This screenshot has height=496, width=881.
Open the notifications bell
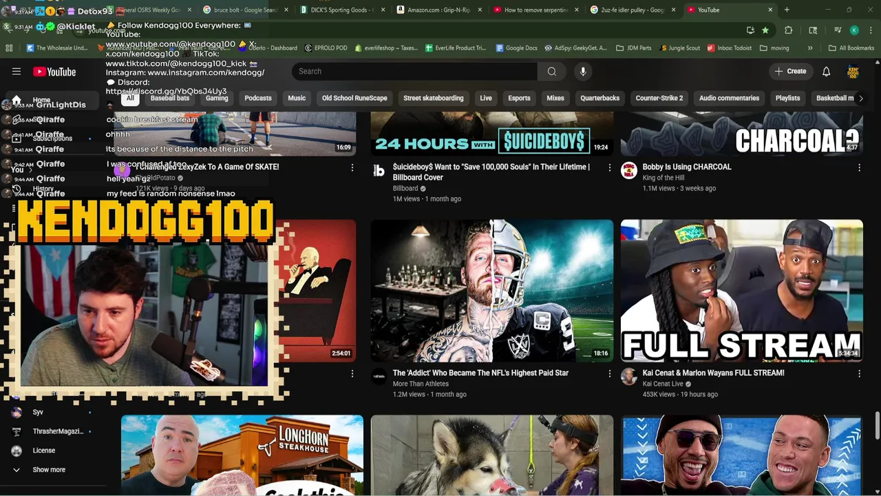[826, 72]
